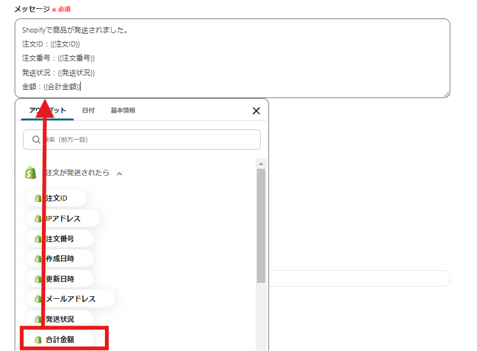Click the scrollbar up arrow in output list
This screenshot has height=351, width=477.
(x=261, y=164)
